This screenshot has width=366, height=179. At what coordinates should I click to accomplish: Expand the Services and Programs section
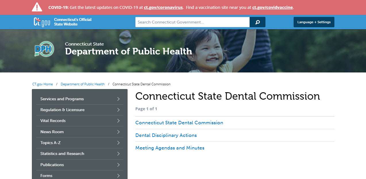coord(62,99)
